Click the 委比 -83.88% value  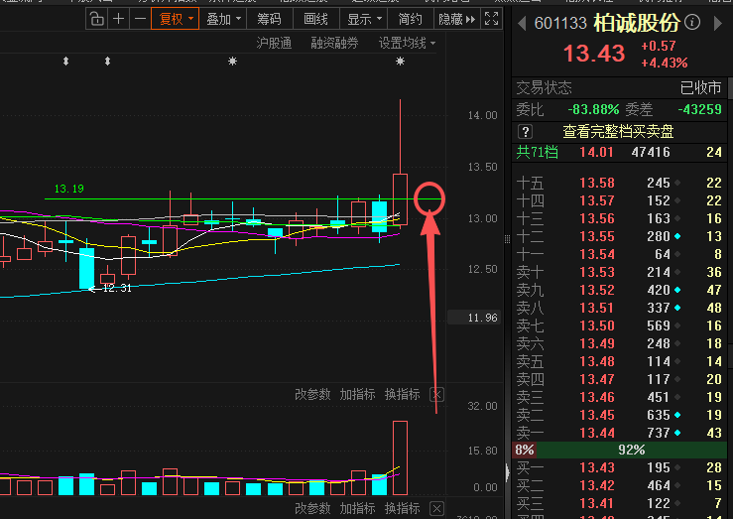click(593, 110)
